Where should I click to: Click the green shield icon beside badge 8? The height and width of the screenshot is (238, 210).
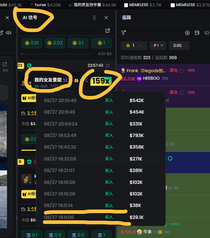pyautogui.click(x=29, y=162)
